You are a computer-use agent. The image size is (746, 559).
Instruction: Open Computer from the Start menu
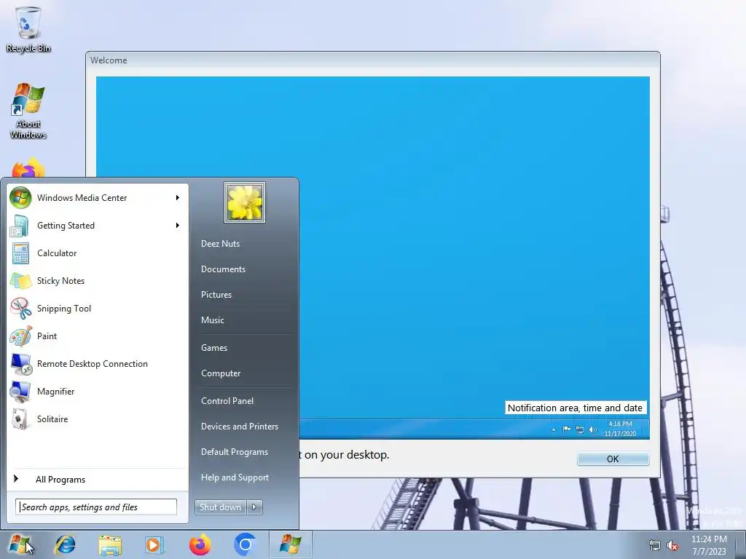(x=221, y=373)
